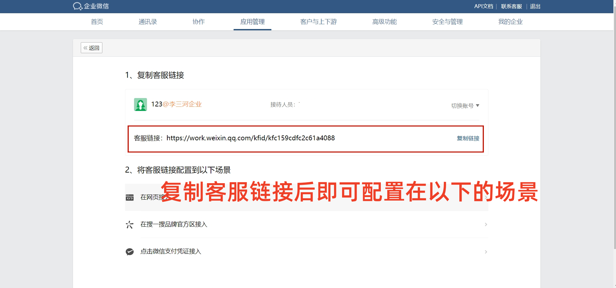Viewport: 616px width, 288px height.
Task: Click the 复制链接 link
Action: click(468, 138)
